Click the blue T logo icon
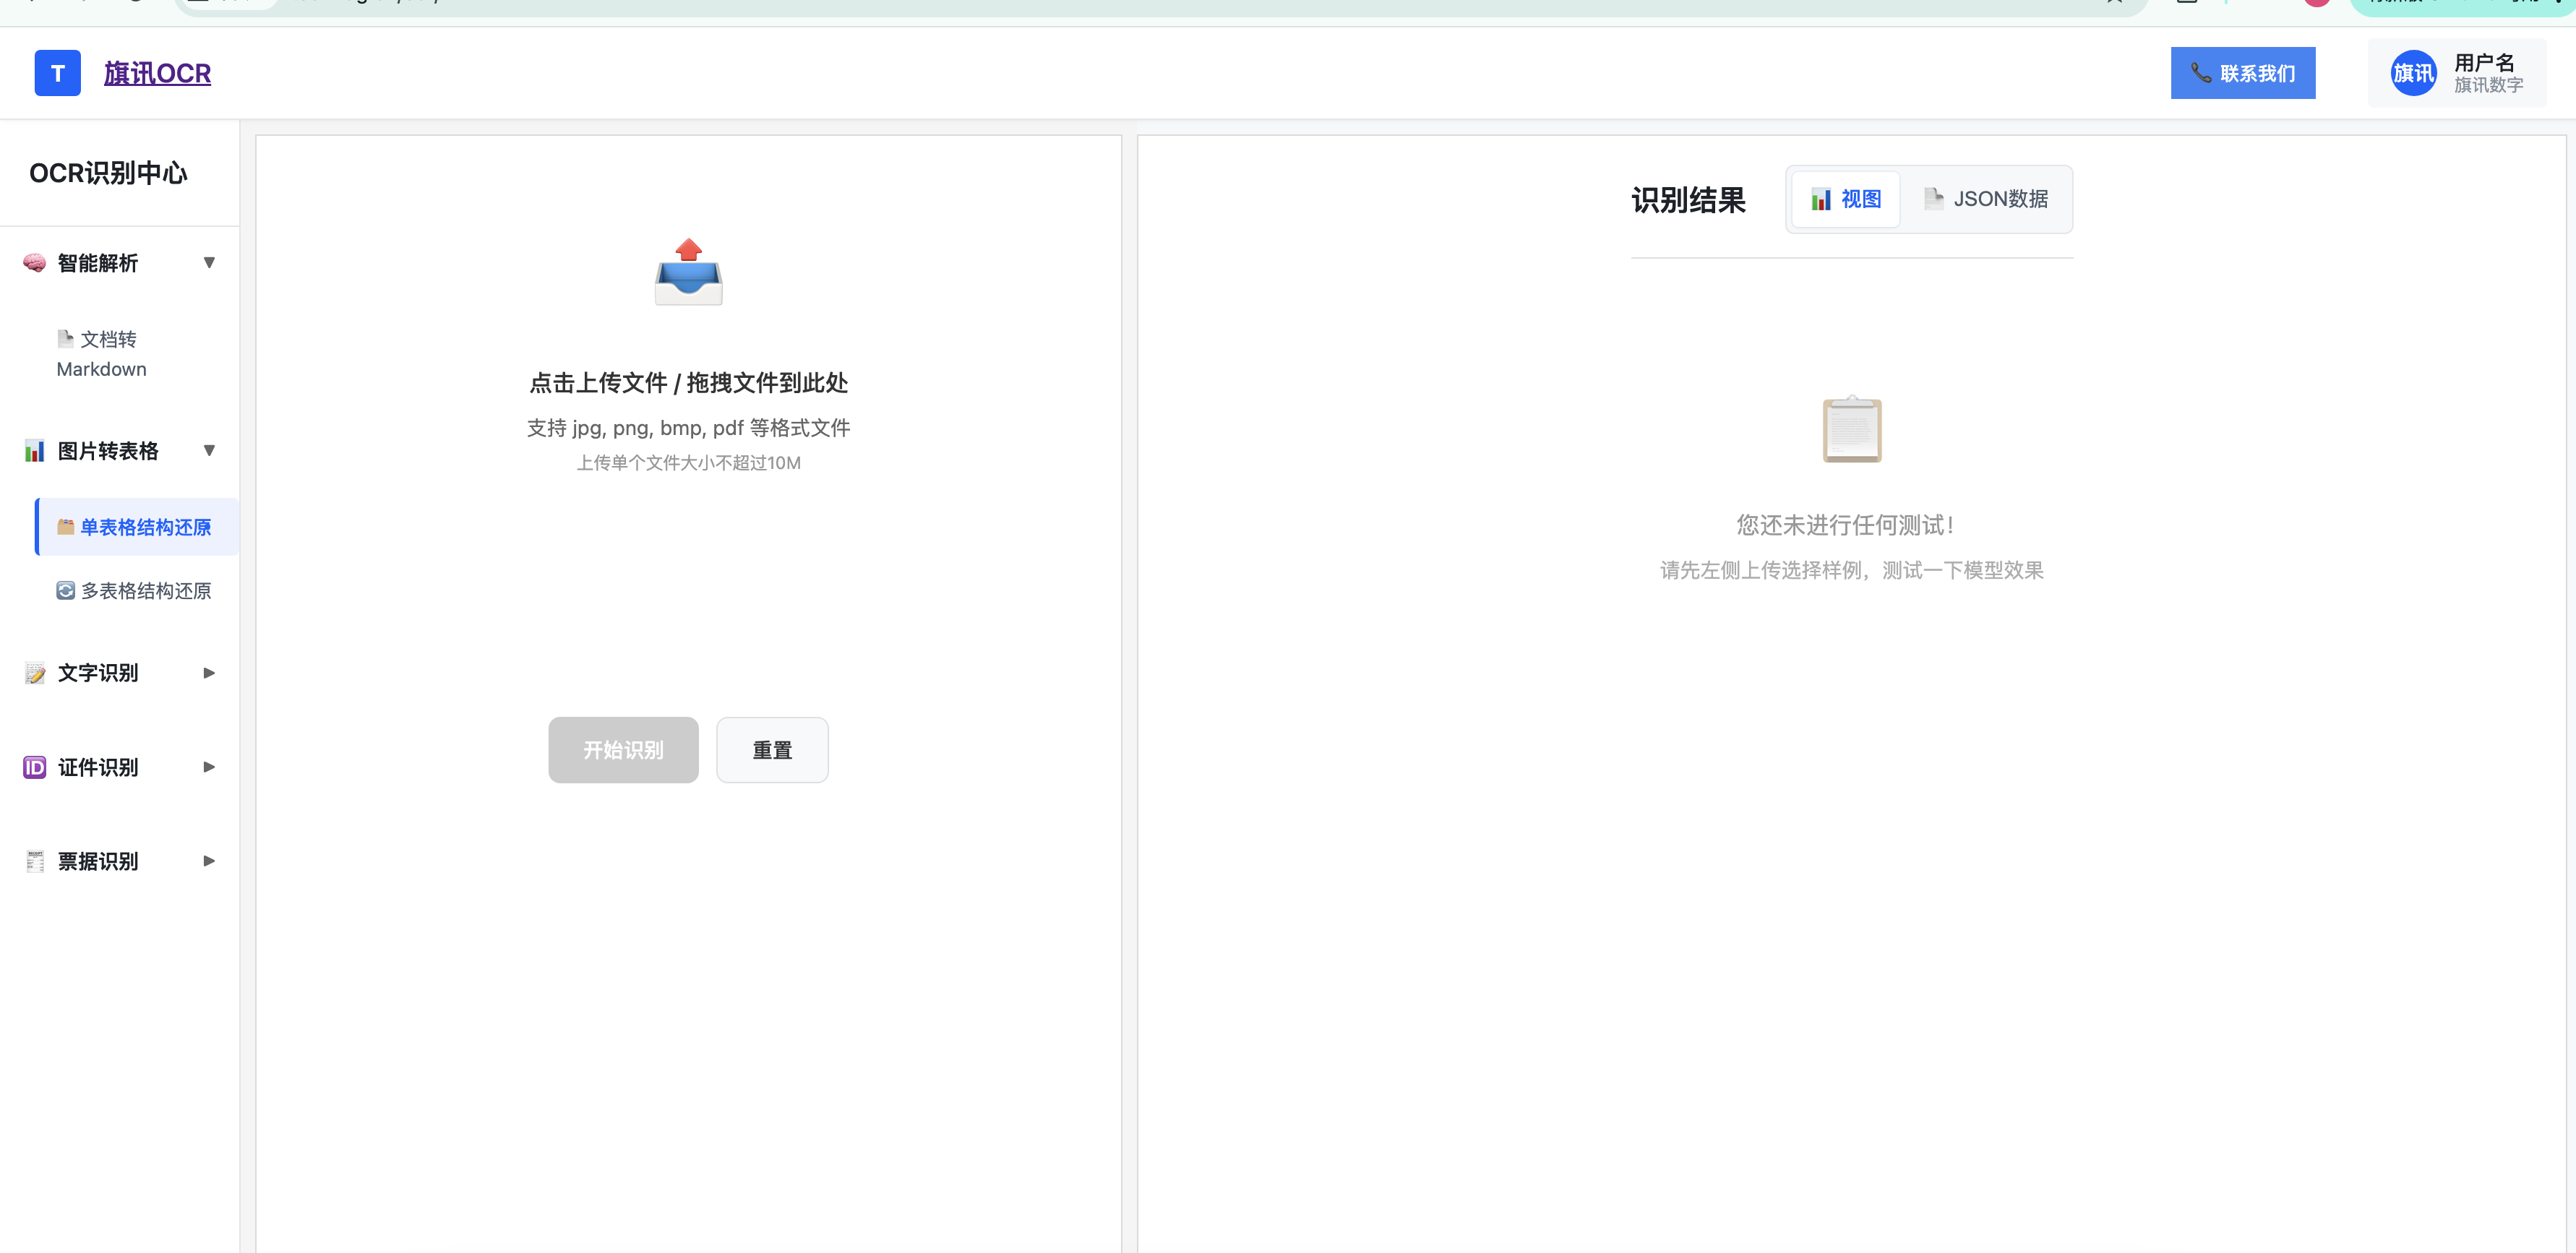 tap(57, 73)
